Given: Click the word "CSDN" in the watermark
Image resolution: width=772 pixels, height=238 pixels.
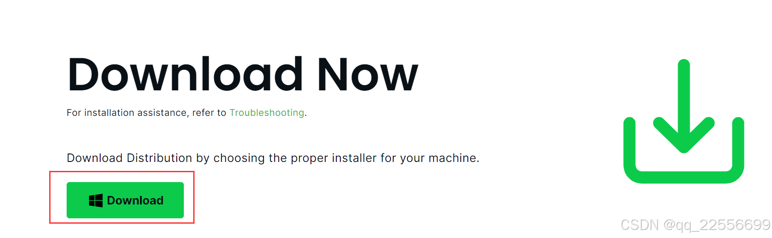Looking at the screenshot, I should [640, 225].
